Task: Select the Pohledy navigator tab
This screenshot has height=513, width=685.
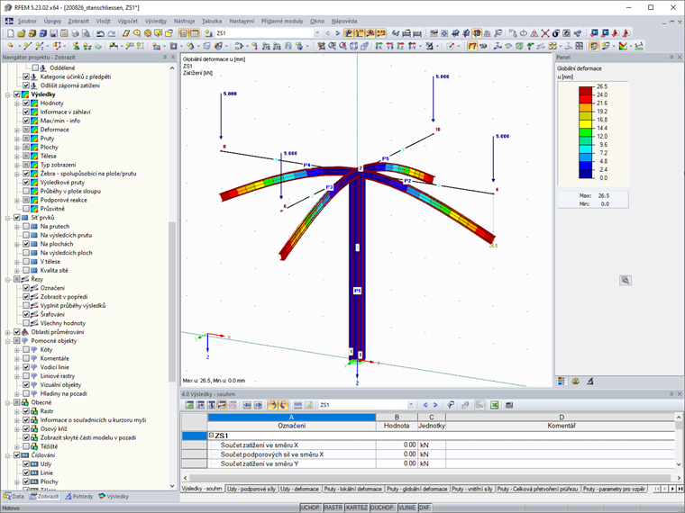Action: coord(80,496)
